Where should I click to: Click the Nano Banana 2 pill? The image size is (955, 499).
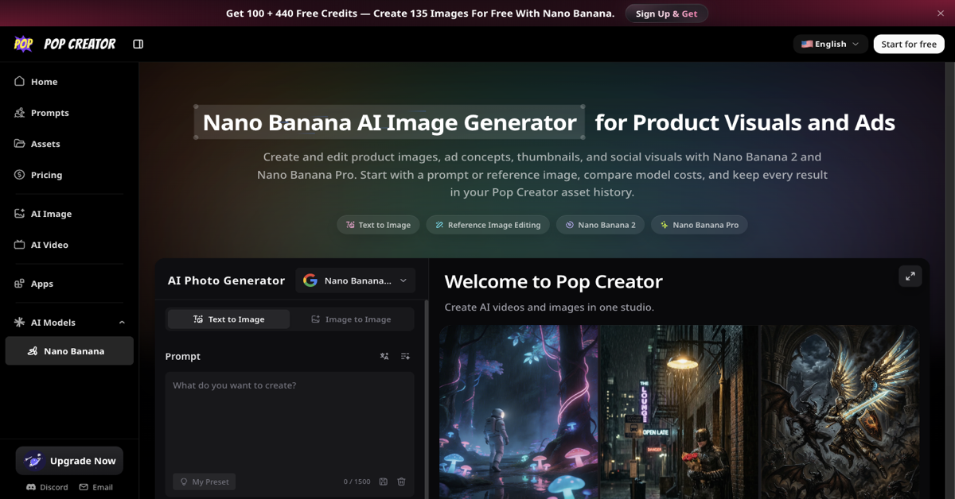click(600, 225)
